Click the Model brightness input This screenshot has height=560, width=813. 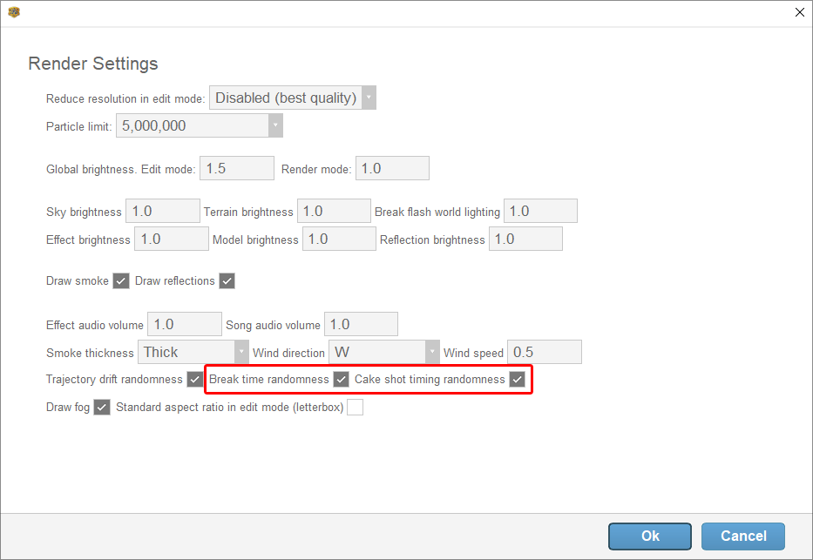pyautogui.click(x=339, y=239)
